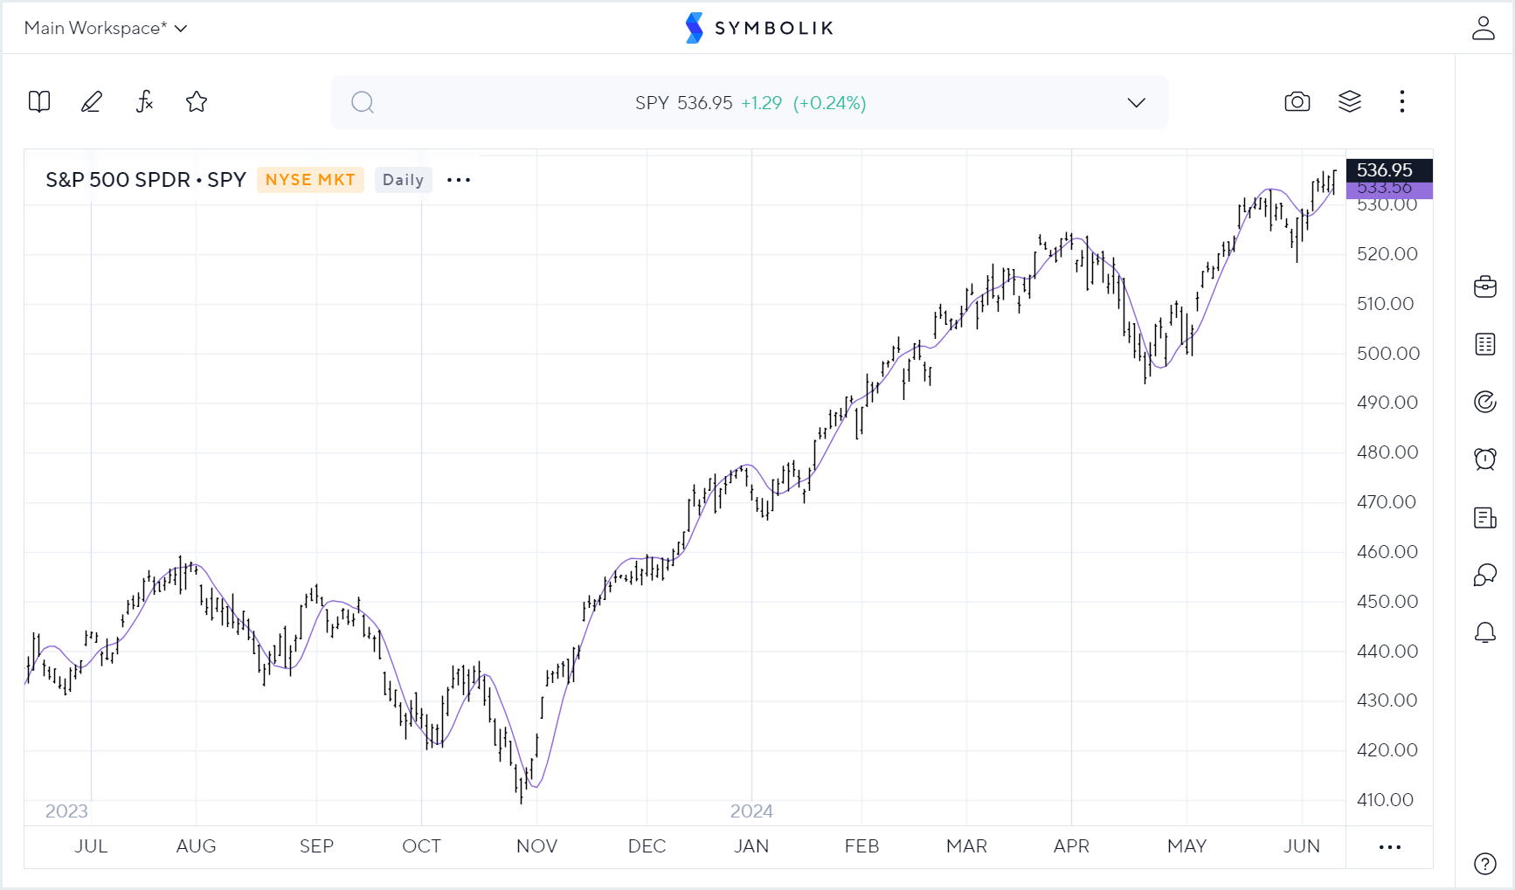Viewport: 1515px width, 890px height.
Task: Change the Daily interval button
Action: (x=403, y=180)
